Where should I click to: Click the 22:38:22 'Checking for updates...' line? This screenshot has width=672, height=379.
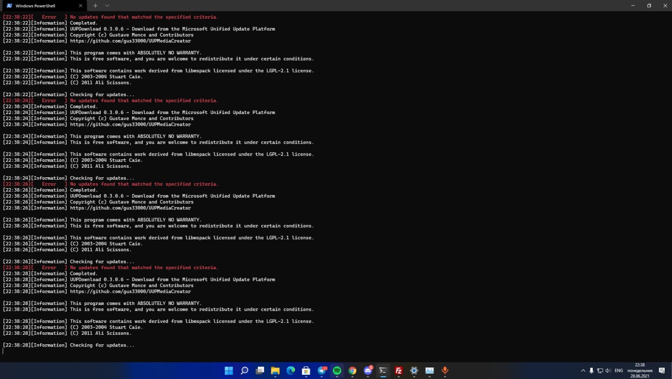[x=68, y=95]
